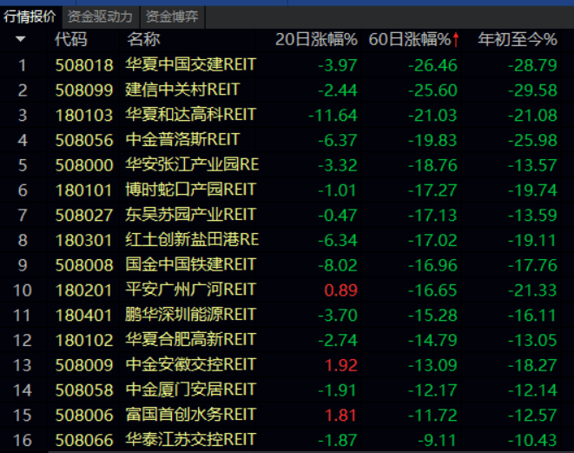
Task: Click 20-day value -8.02
Action: (x=338, y=265)
